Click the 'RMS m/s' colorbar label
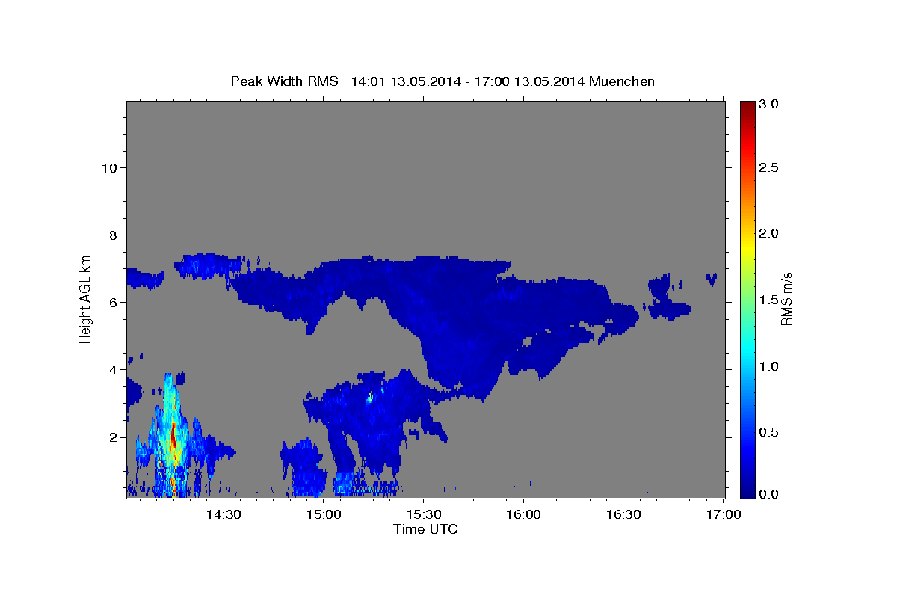897x598 pixels. click(x=786, y=298)
